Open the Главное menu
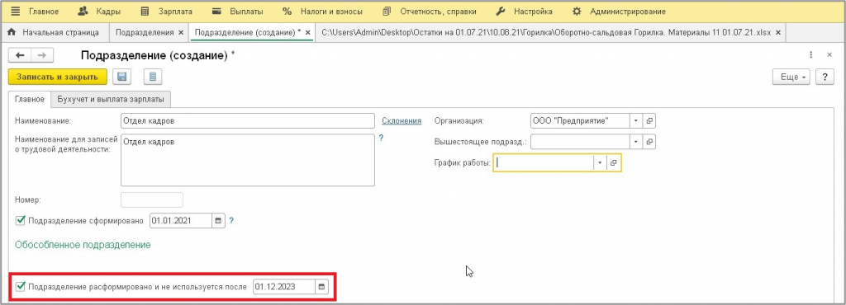846x305 pixels. [x=43, y=12]
